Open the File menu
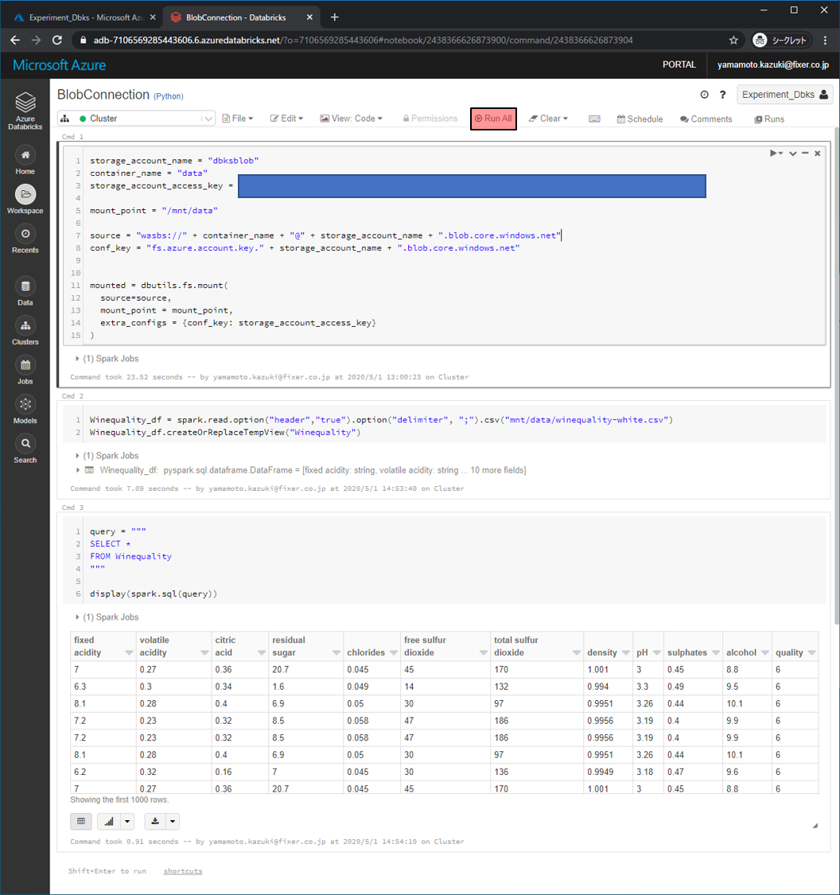 [x=237, y=119]
